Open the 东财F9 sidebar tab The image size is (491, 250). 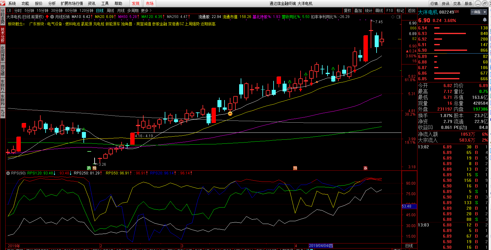[2, 99]
